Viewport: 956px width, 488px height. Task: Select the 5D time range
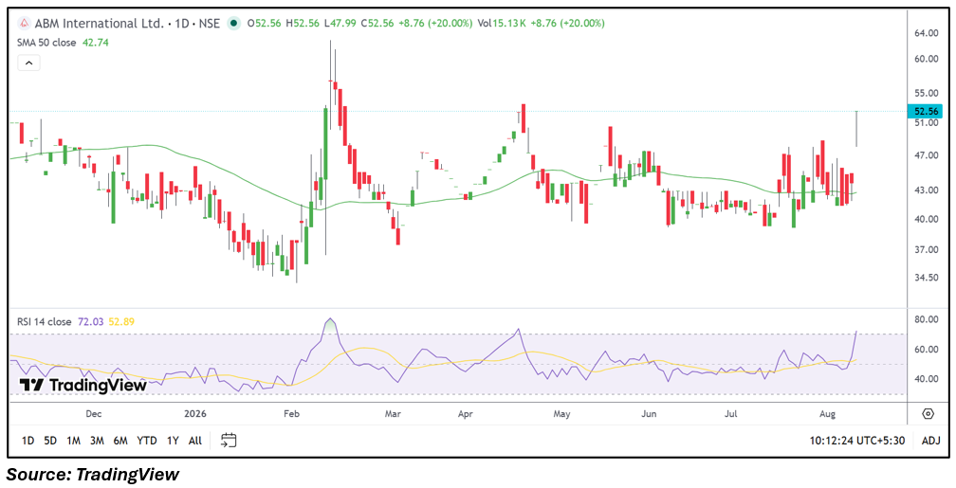[x=50, y=441]
